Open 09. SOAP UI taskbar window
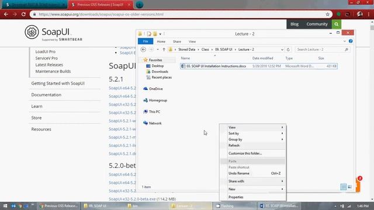Viewport: 374px width, 210px height. pos(102,206)
